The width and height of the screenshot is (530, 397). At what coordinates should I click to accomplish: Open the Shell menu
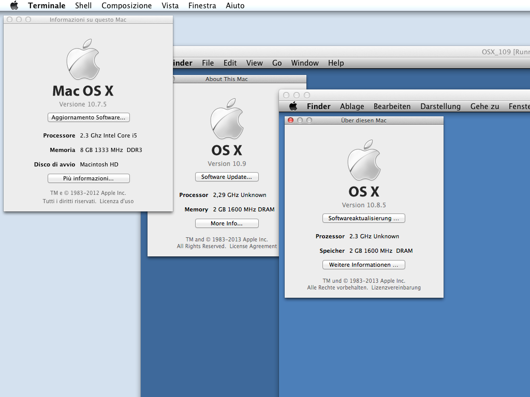click(83, 6)
